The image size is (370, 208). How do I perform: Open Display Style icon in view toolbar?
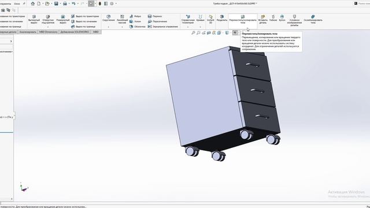coord(227,33)
